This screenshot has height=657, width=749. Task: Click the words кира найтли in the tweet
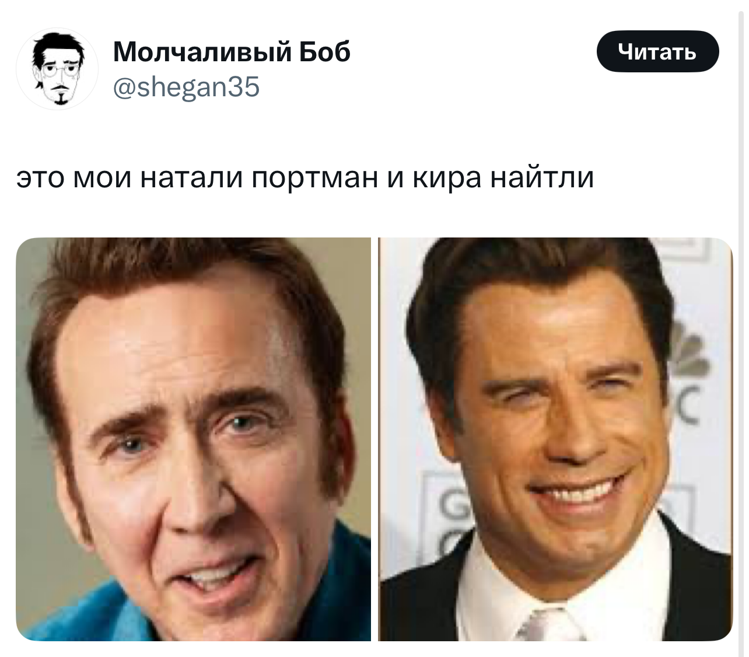pos(503,177)
